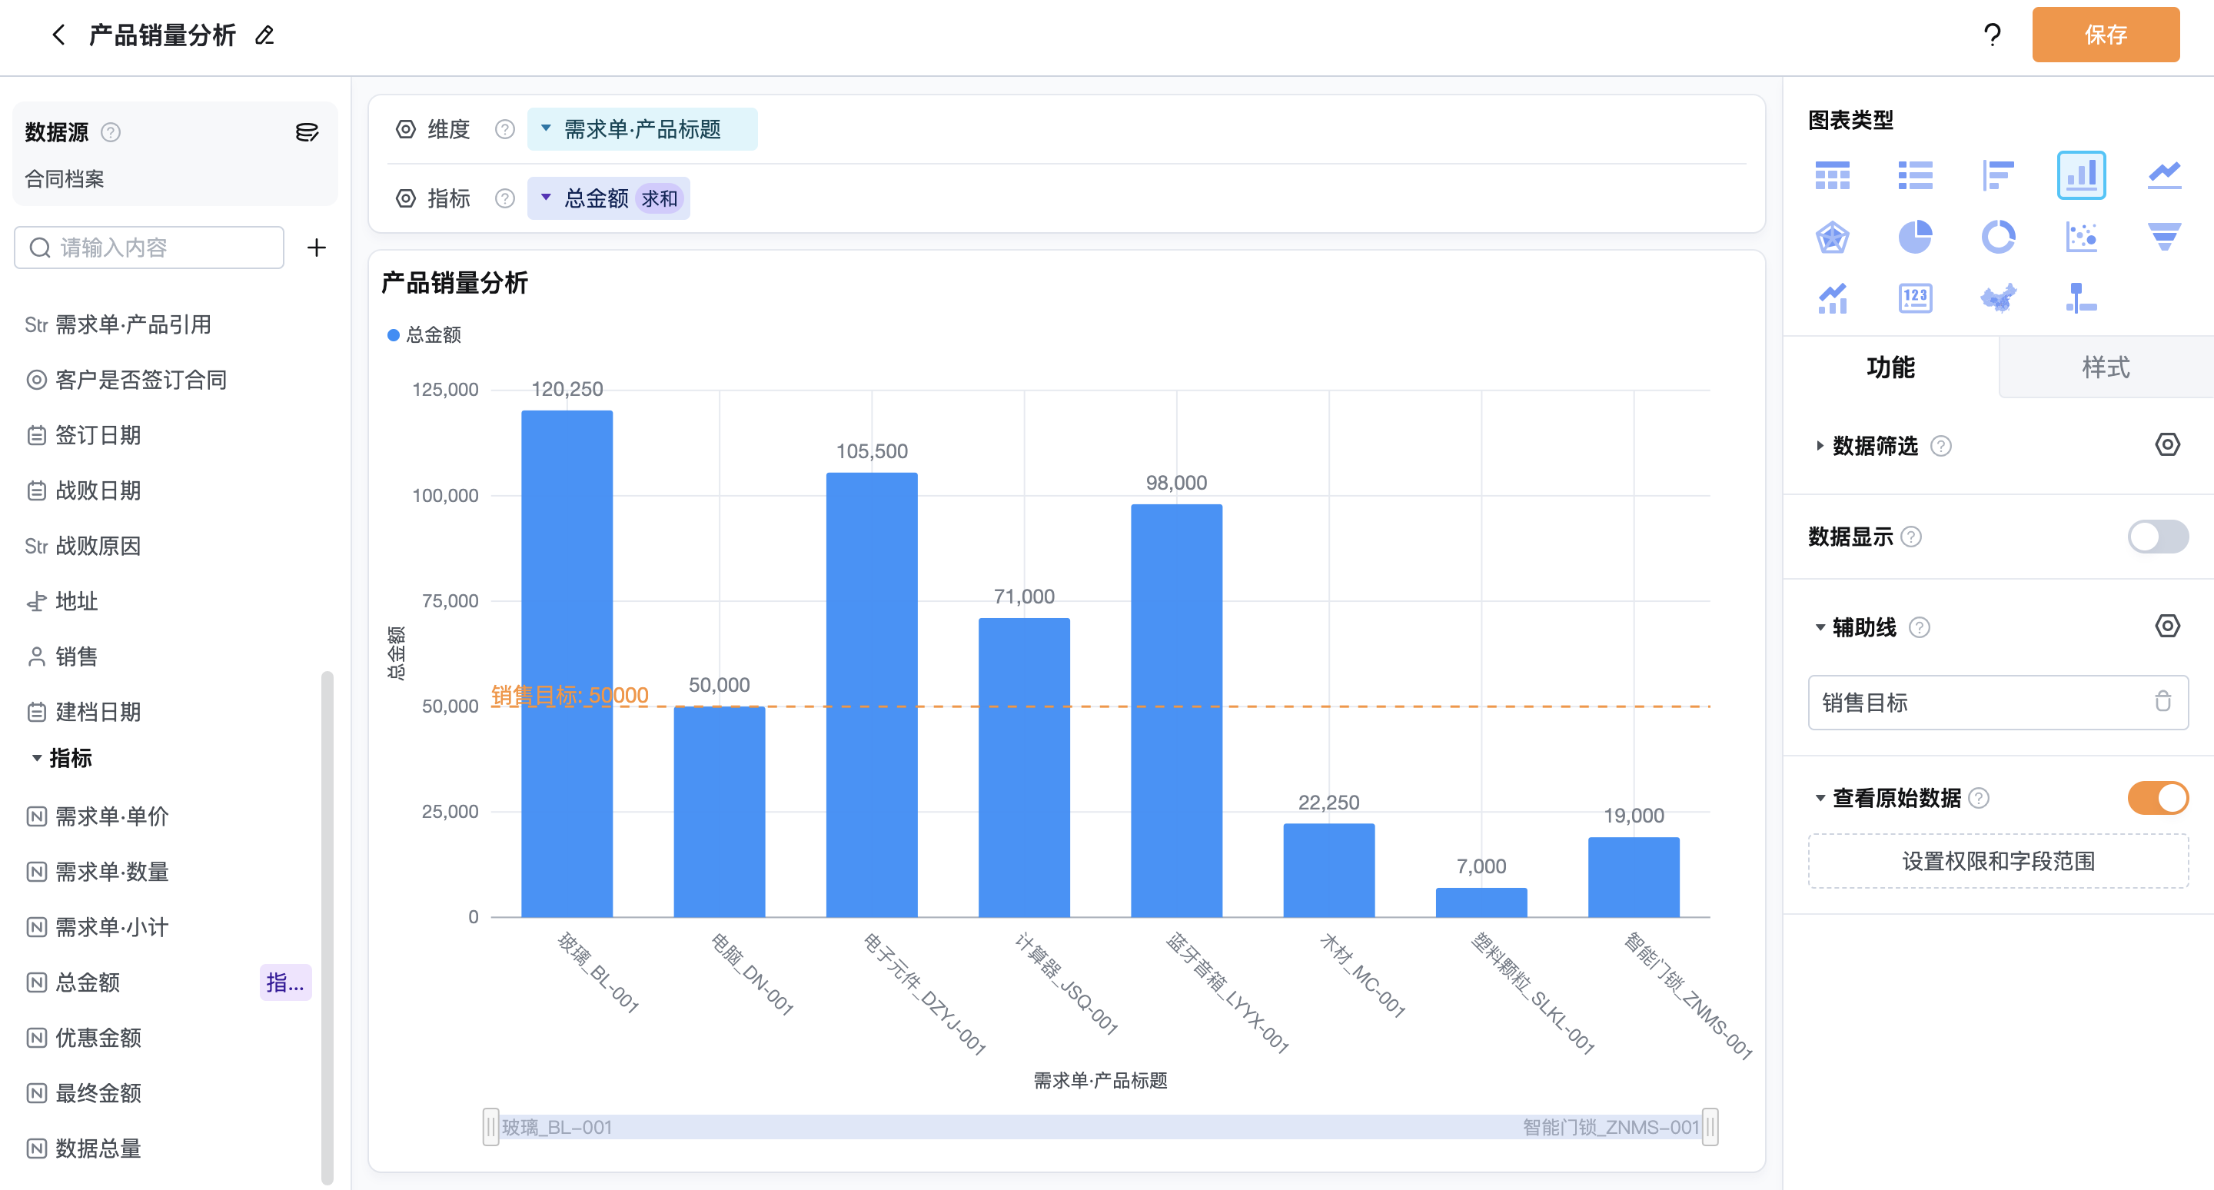Click the 玻璃_BL-001 bar

pos(567,663)
